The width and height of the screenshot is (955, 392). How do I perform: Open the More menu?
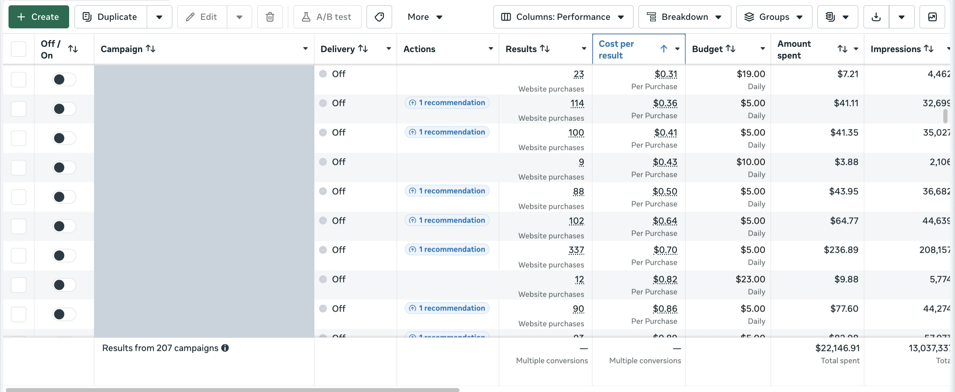[425, 17]
